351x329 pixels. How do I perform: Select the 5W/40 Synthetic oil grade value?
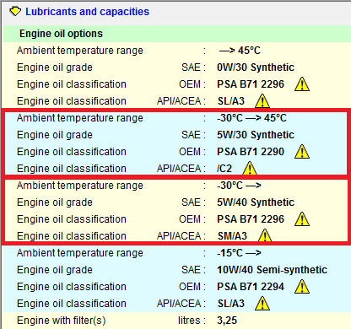pyautogui.click(x=256, y=202)
